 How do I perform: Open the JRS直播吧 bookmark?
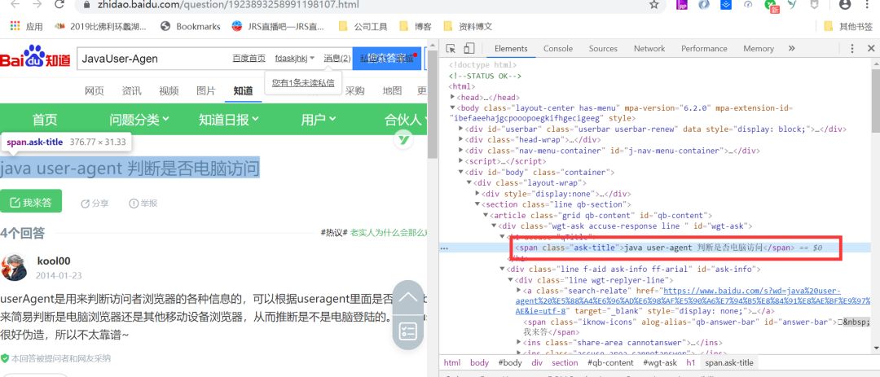point(279,26)
